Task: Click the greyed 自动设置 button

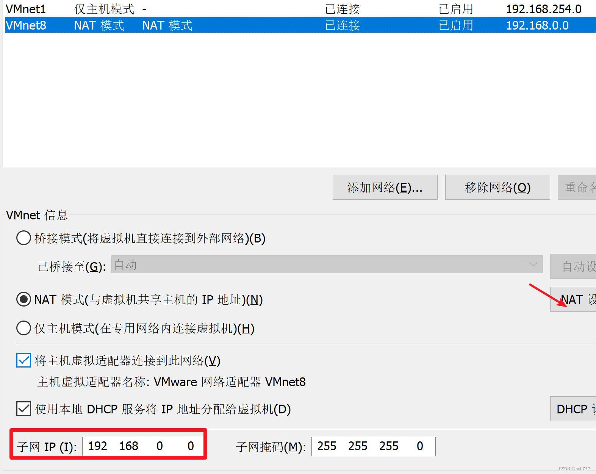Action: point(573,266)
